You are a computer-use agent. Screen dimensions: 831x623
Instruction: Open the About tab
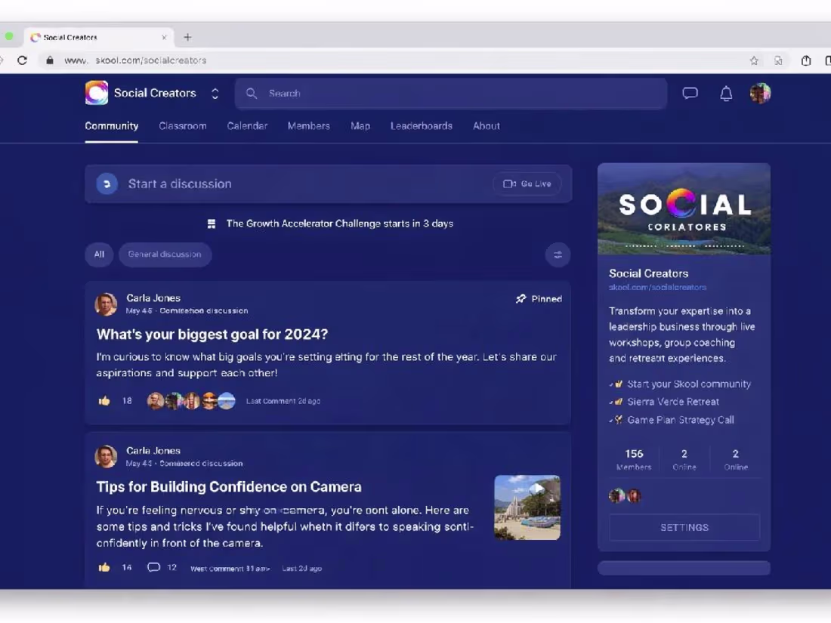pos(486,126)
